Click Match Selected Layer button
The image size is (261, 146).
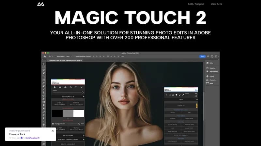pyautogui.click(x=76, y=128)
